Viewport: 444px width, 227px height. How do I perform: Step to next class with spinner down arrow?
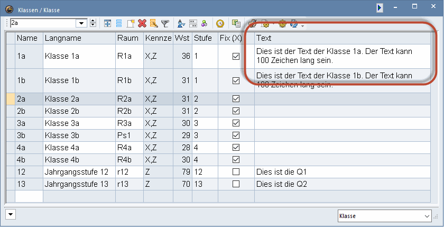pos(93,25)
